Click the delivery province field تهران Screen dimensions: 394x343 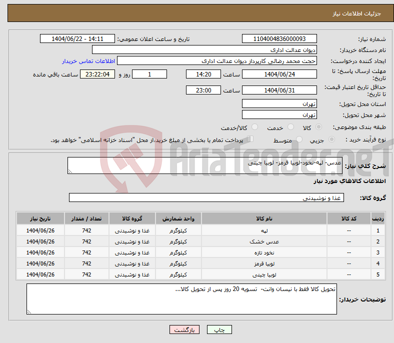pyautogui.click(x=279, y=104)
